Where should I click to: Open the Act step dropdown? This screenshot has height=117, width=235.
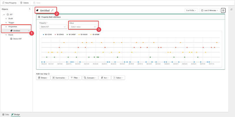click(105, 78)
